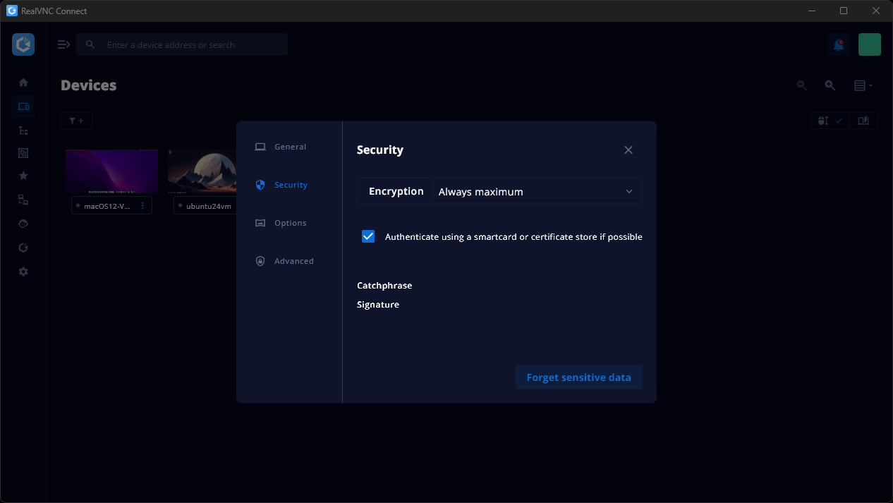Click the search magnifier icon
The height and width of the screenshot is (503, 893).
coord(90,44)
